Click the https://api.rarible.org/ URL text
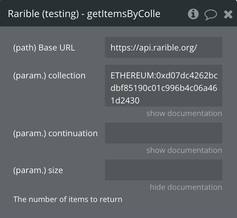Image resolution: width=237 pixels, height=218 pixels. [153, 48]
